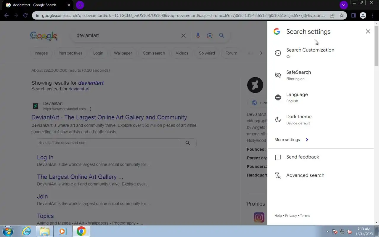
Task: Click the Results from deviantart.com field
Action: (x=107, y=143)
